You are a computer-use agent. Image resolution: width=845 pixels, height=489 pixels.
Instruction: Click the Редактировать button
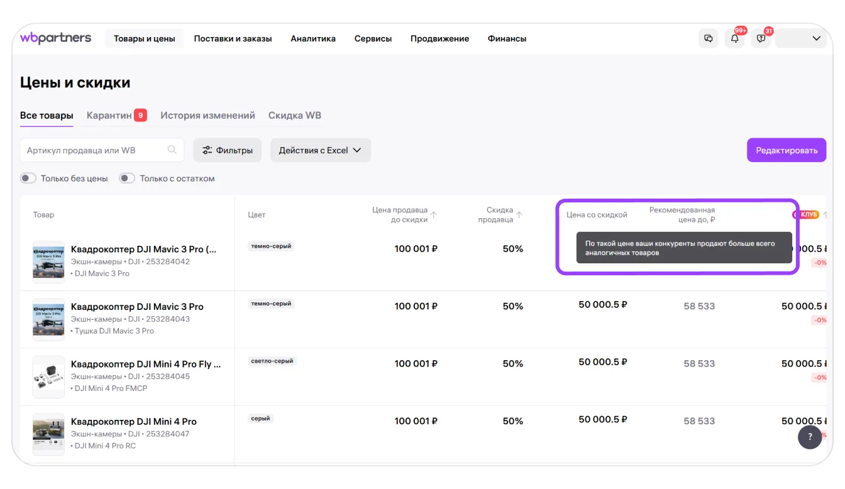pyautogui.click(x=787, y=150)
